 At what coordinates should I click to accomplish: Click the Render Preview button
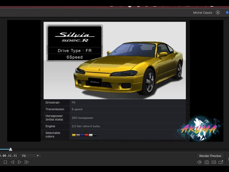click(210, 156)
